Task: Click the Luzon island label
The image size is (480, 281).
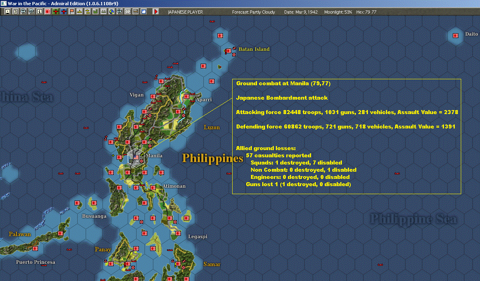Action: [212, 127]
